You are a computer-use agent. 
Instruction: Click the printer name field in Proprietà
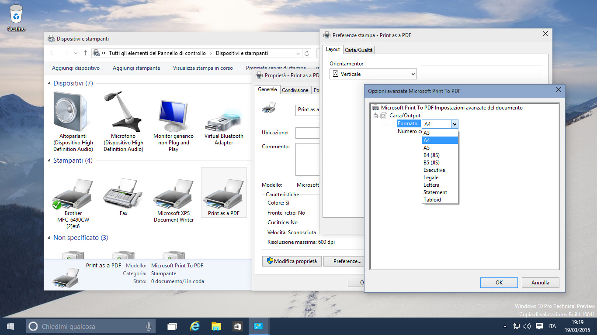click(308, 109)
